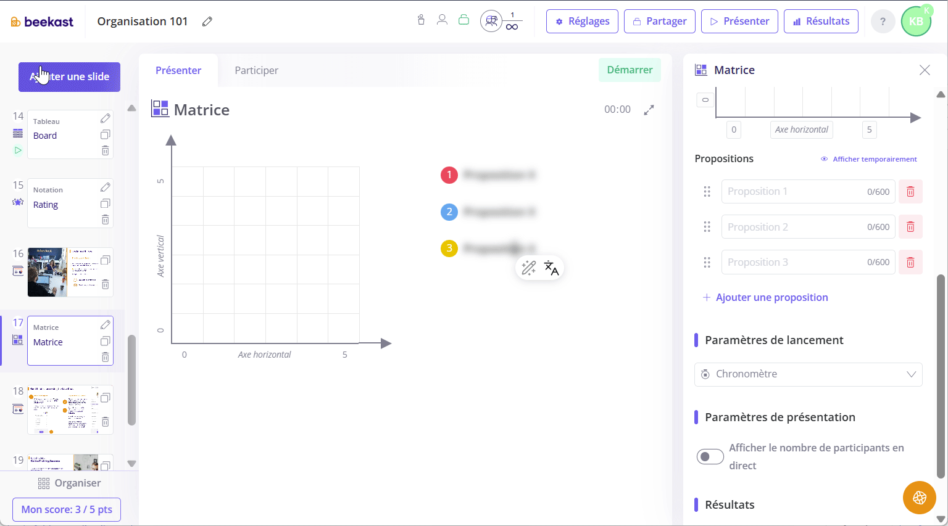Click Mon score: 3 / 5 pts button

coord(67,510)
